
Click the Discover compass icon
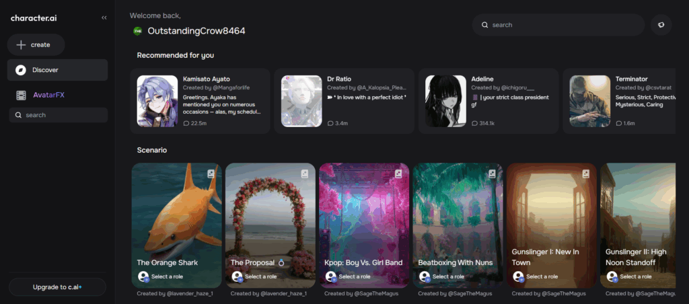(21, 70)
